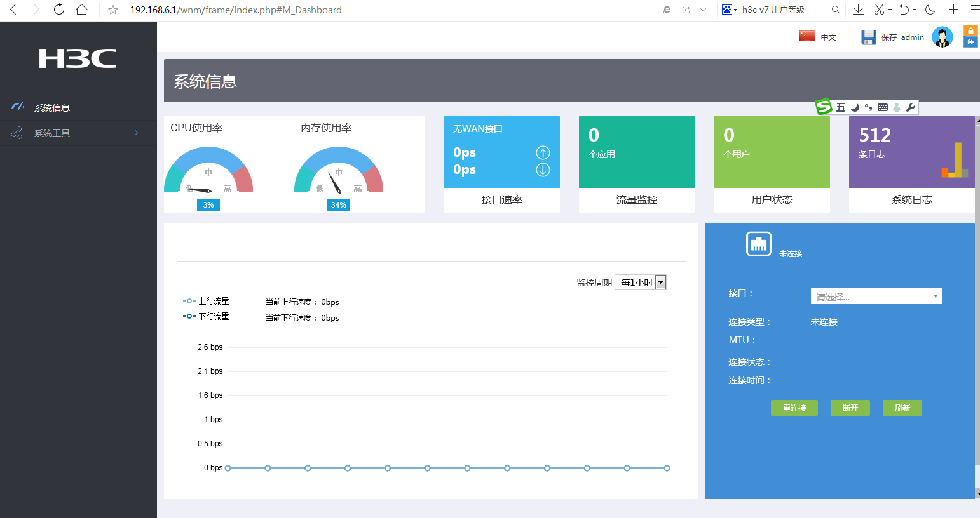Click the Chinese flag language icon
This screenshot has width=980, height=518.
point(807,36)
